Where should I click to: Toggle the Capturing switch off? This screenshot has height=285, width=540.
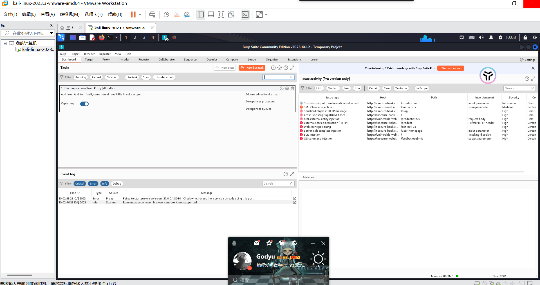click(84, 104)
